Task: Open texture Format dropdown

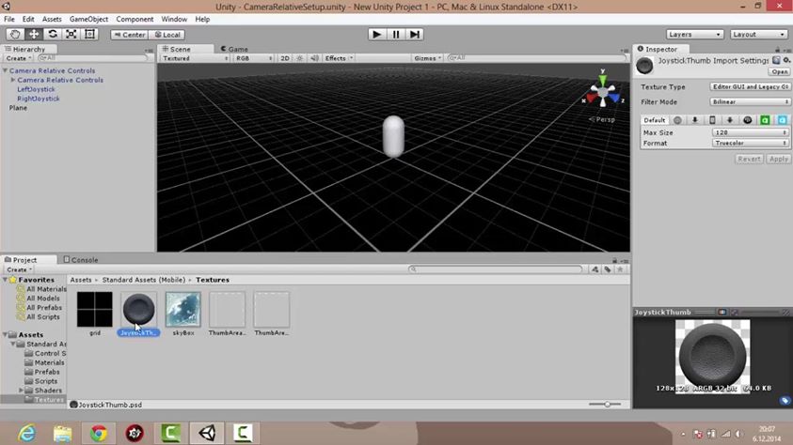Action: click(x=750, y=144)
